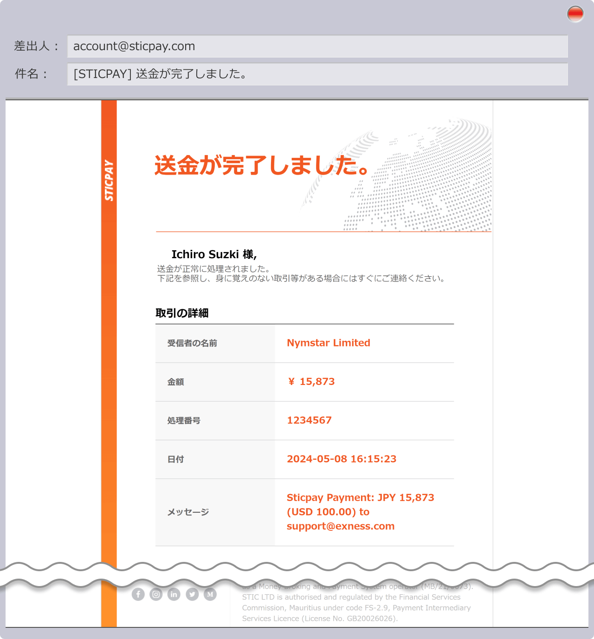This screenshot has width=594, height=639.
Task: Click the vertical STICPAY logo
Action: pyautogui.click(x=109, y=180)
